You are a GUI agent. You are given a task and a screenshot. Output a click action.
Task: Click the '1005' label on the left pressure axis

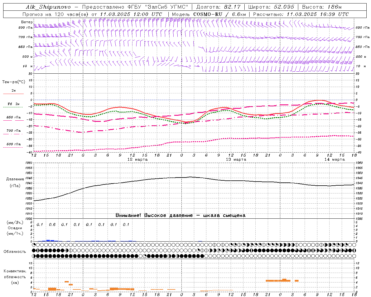click(28, 219)
